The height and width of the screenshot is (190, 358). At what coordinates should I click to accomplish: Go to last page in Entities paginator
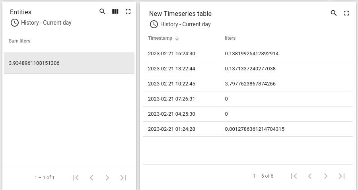pyautogui.click(x=123, y=177)
